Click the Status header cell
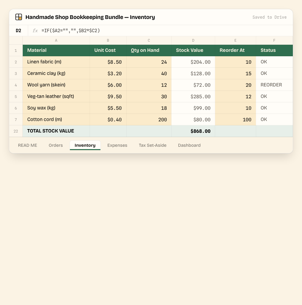 click(275, 50)
